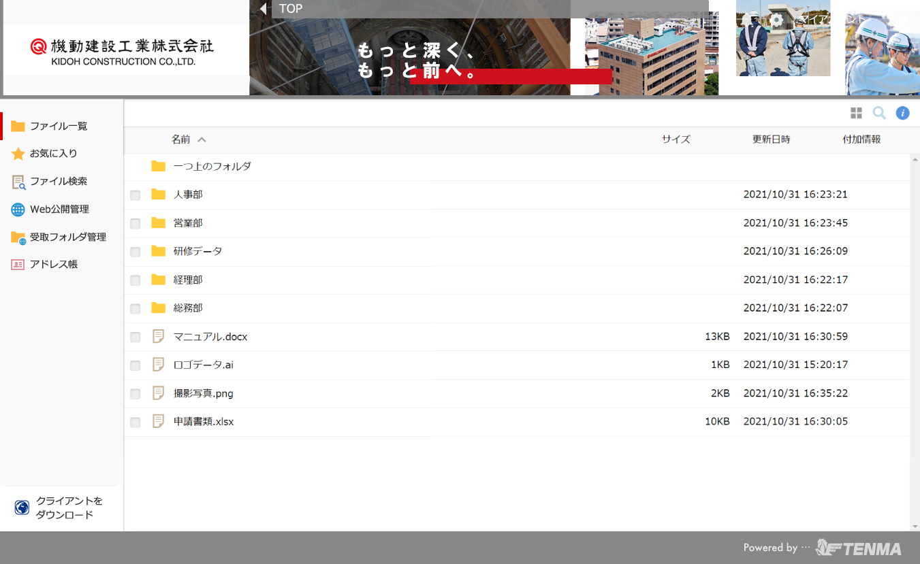Image resolution: width=920 pixels, height=564 pixels.
Task: Click the file list vertical scrollbar
Action: pos(915,340)
